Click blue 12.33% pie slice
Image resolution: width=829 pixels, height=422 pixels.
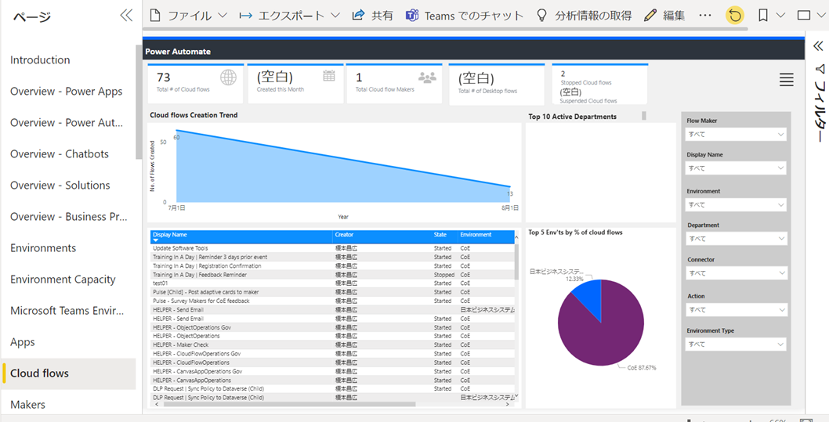coord(589,298)
